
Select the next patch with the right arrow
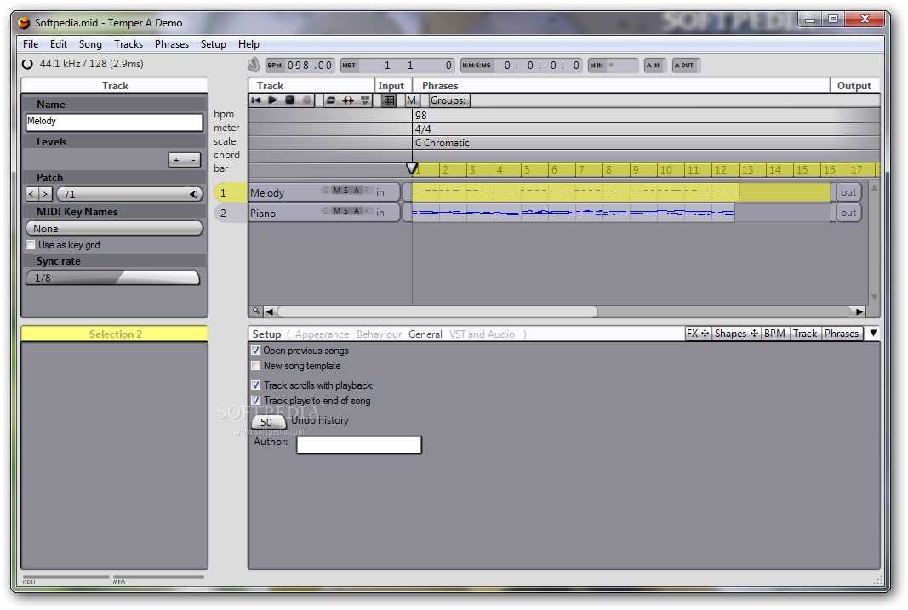[45, 195]
